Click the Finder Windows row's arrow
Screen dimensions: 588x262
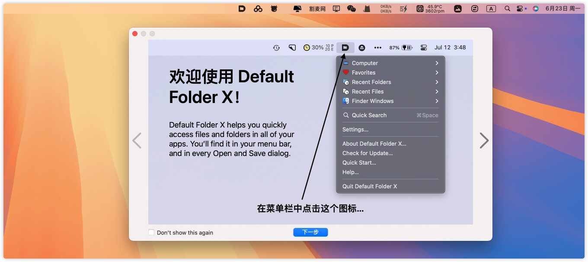pyautogui.click(x=437, y=101)
